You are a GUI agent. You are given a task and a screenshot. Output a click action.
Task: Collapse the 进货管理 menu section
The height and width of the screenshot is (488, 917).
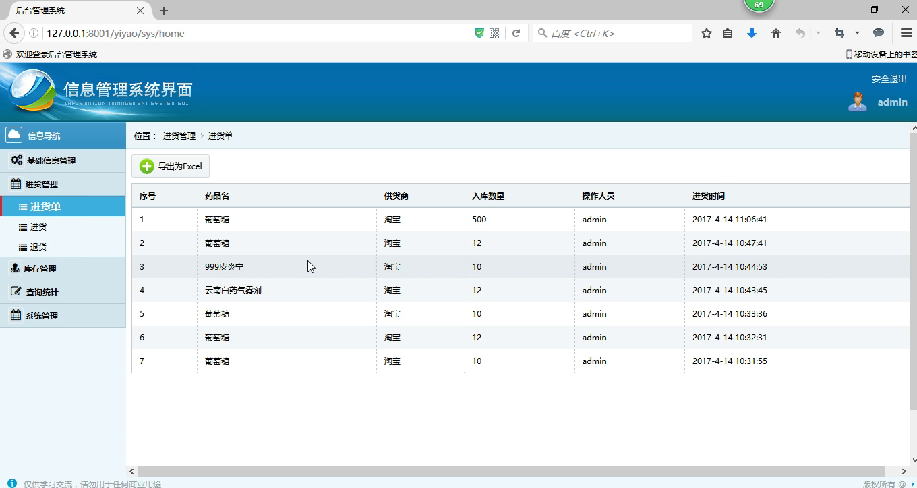click(x=63, y=184)
